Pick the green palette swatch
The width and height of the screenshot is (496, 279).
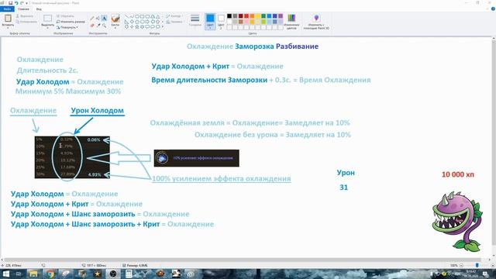[x=263, y=15]
